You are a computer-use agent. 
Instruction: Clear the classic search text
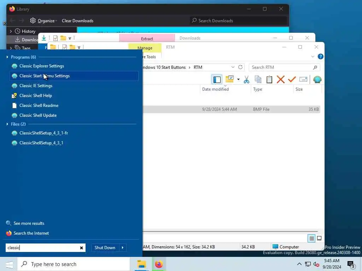82,248
